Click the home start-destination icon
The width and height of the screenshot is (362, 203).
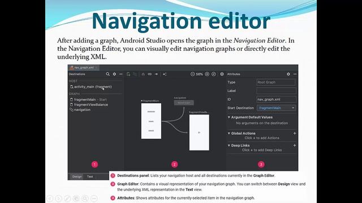(143, 74)
